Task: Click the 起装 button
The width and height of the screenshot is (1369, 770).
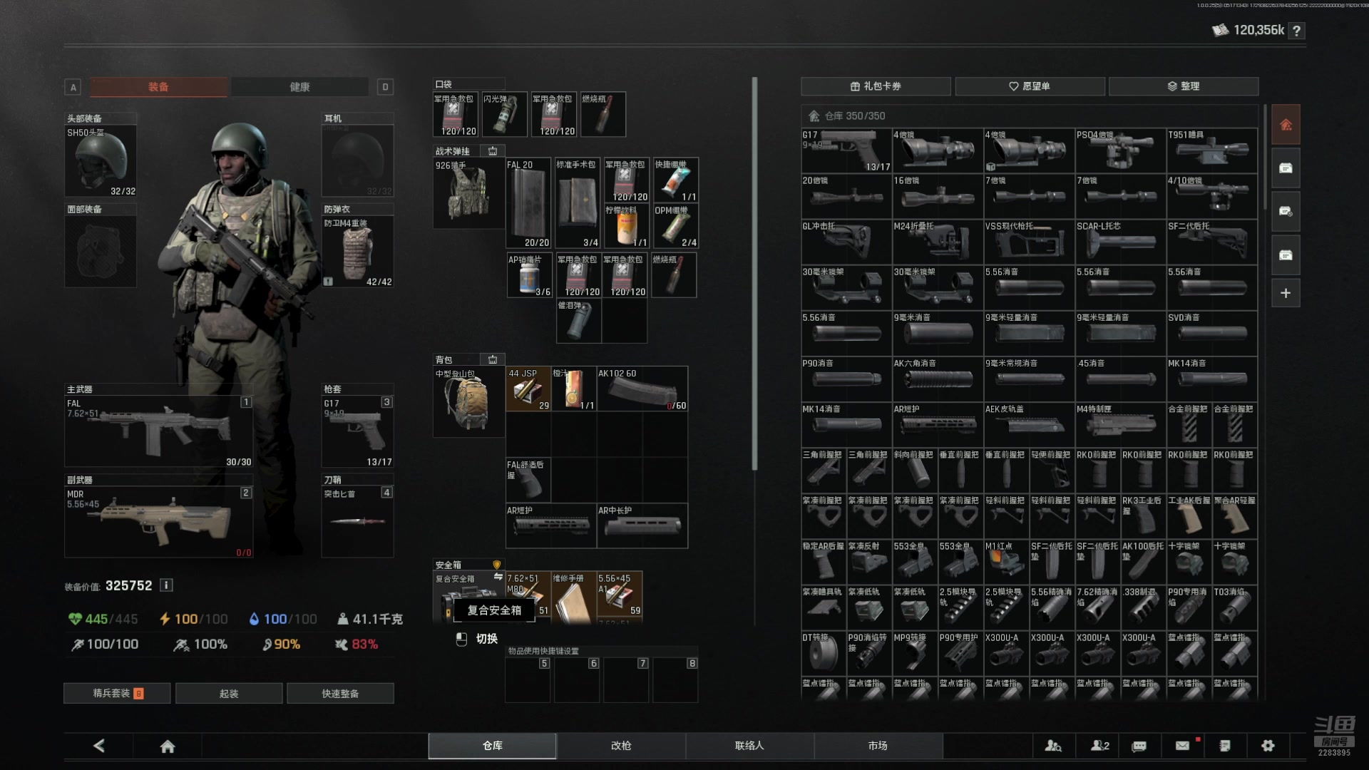Action: pyautogui.click(x=229, y=693)
